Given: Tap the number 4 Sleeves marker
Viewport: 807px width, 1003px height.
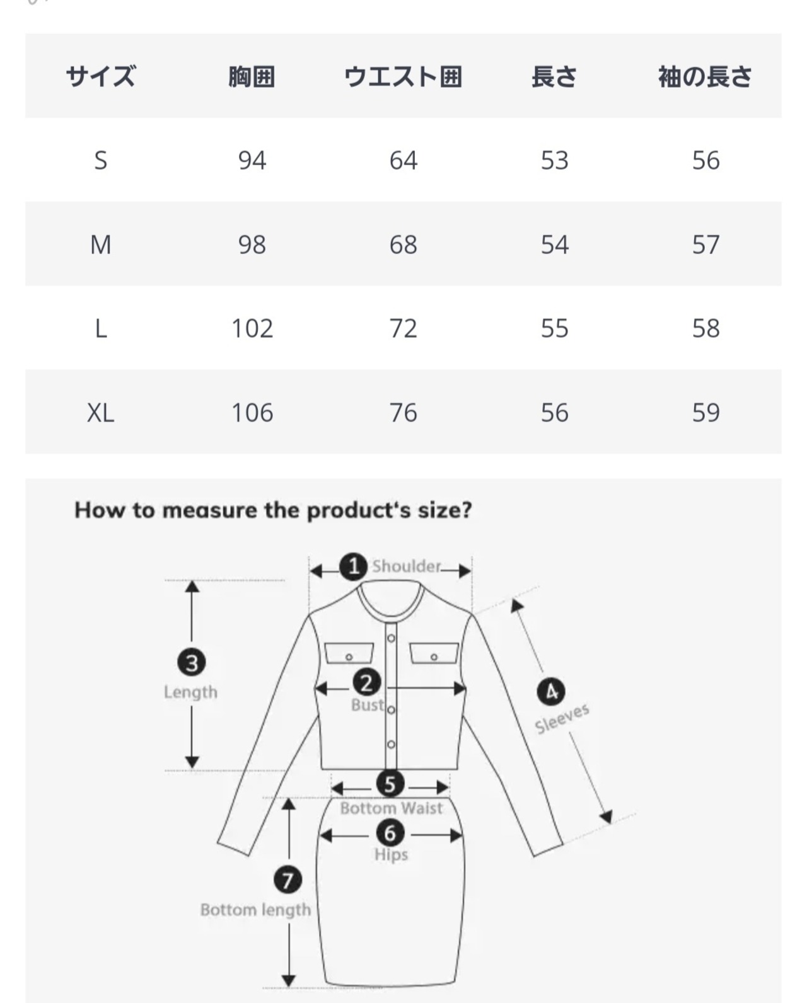Looking at the screenshot, I should [x=551, y=692].
